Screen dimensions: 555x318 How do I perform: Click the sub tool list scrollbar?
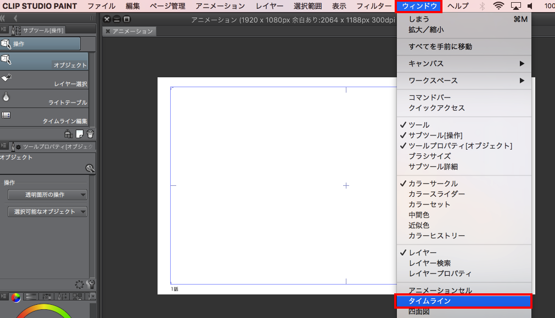click(x=93, y=89)
